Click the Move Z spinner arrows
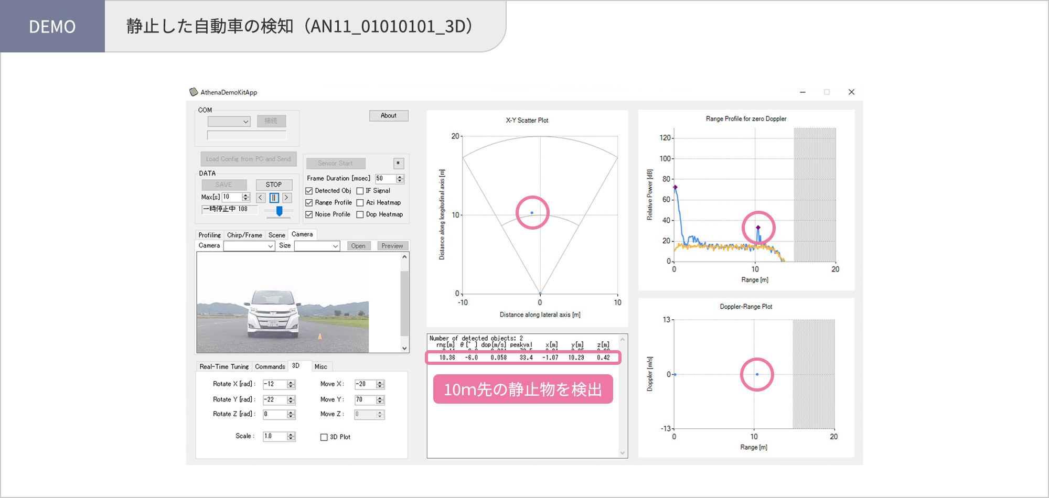This screenshot has width=1049, height=498. [380, 415]
